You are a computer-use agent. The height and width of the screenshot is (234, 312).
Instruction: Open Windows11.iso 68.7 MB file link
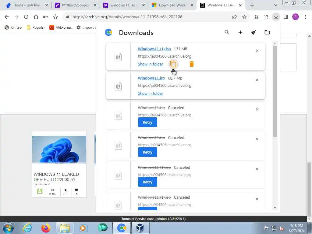click(x=151, y=78)
